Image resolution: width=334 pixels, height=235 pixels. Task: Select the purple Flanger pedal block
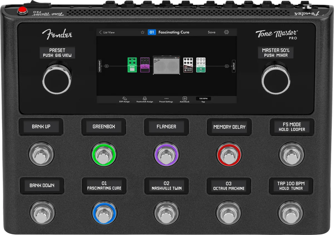point(145,65)
